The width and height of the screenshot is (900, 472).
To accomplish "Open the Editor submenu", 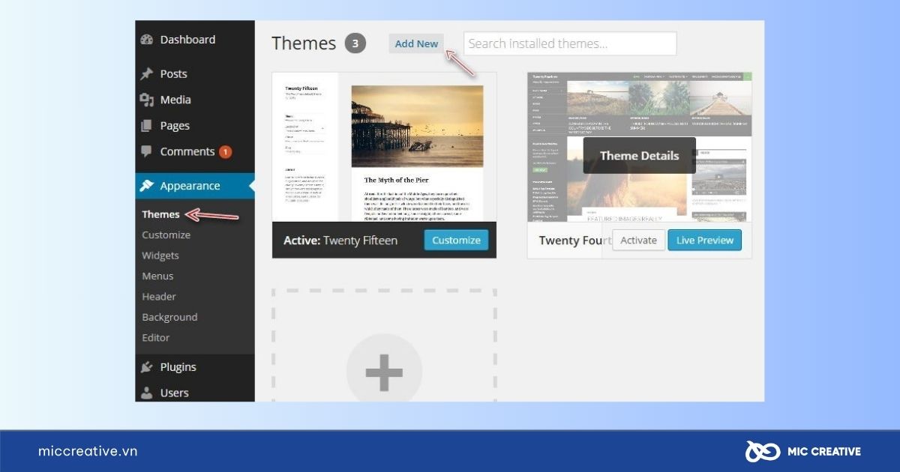I will 156,338.
